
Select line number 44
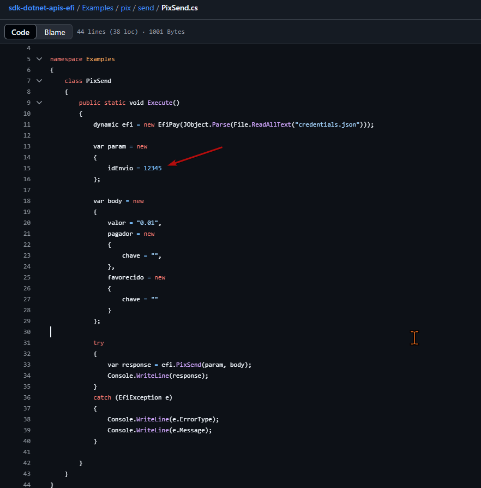coord(27,485)
